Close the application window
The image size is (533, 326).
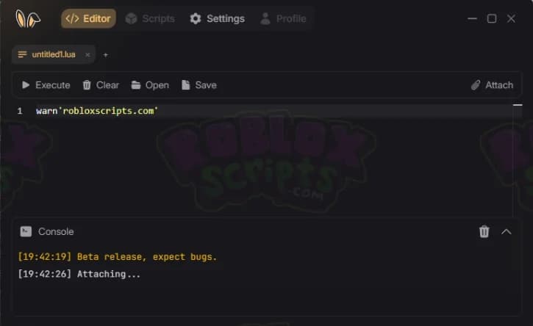(511, 18)
